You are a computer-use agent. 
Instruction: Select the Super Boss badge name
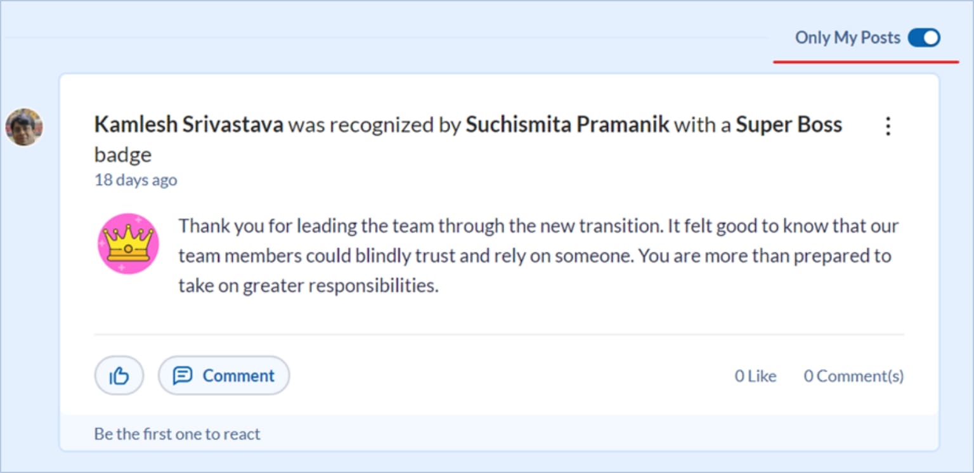coord(788,125)
